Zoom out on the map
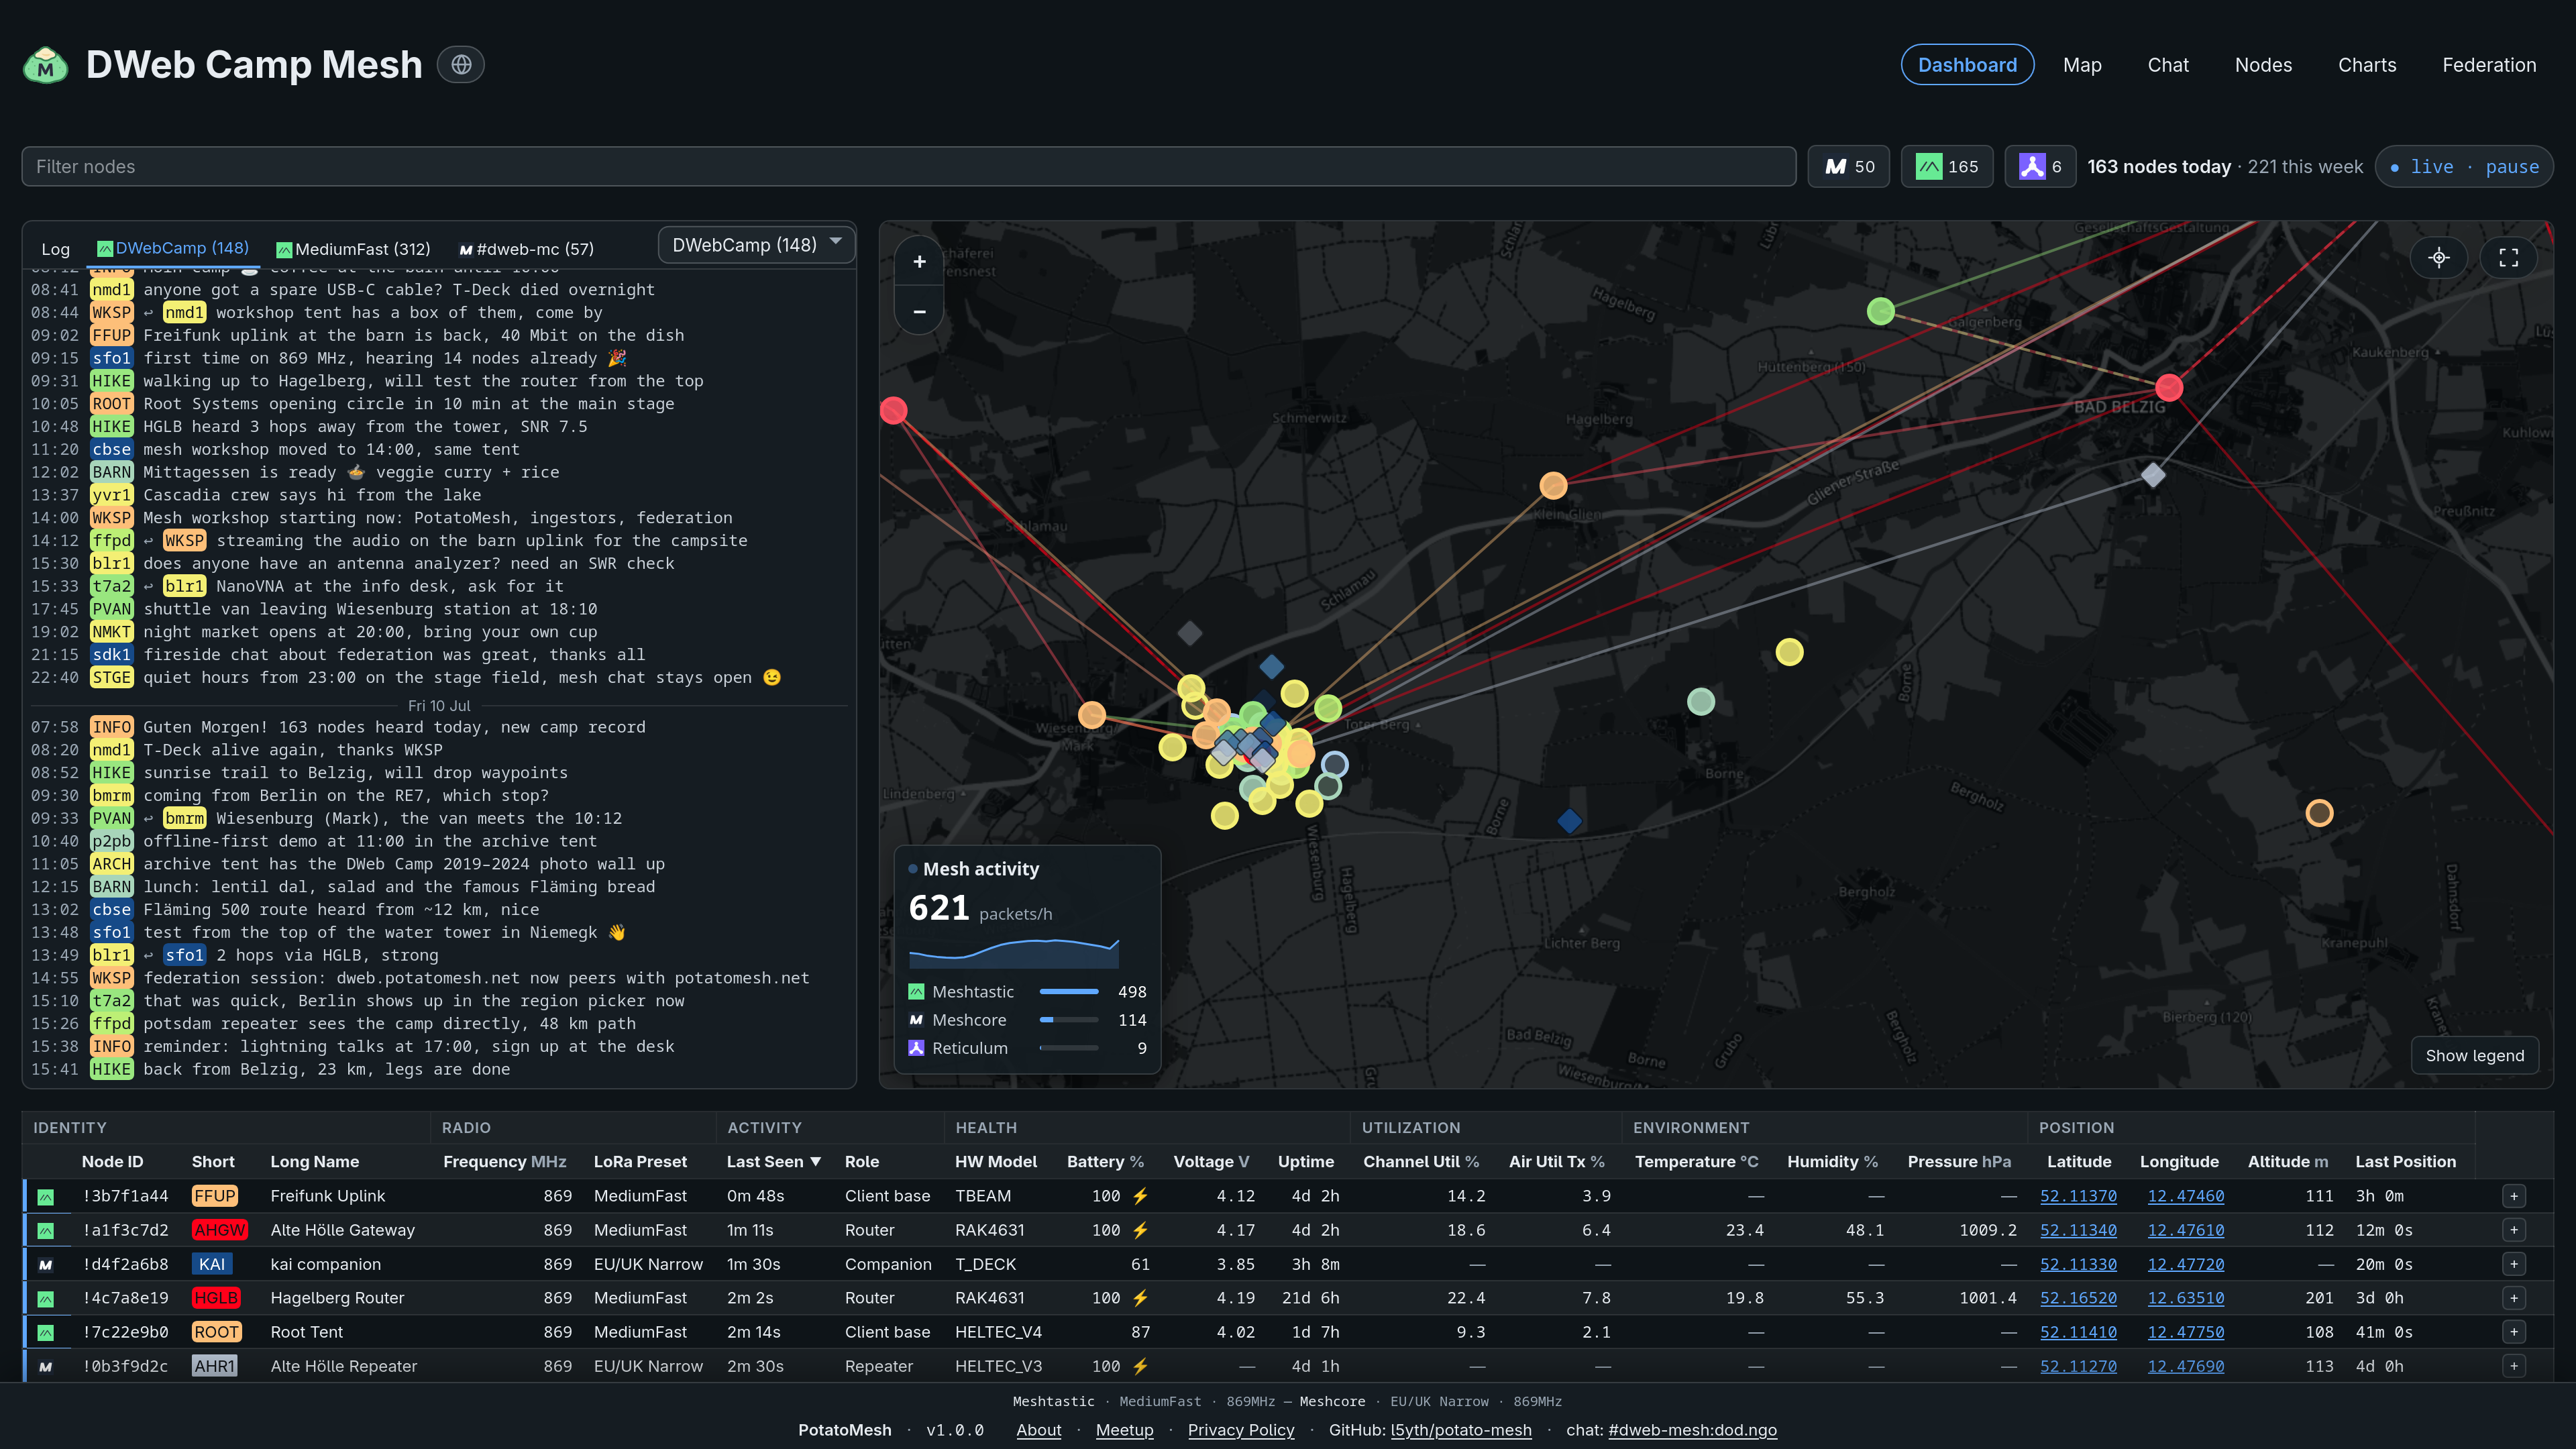This screenshot has width=2576, height=1449. point(919,311)
